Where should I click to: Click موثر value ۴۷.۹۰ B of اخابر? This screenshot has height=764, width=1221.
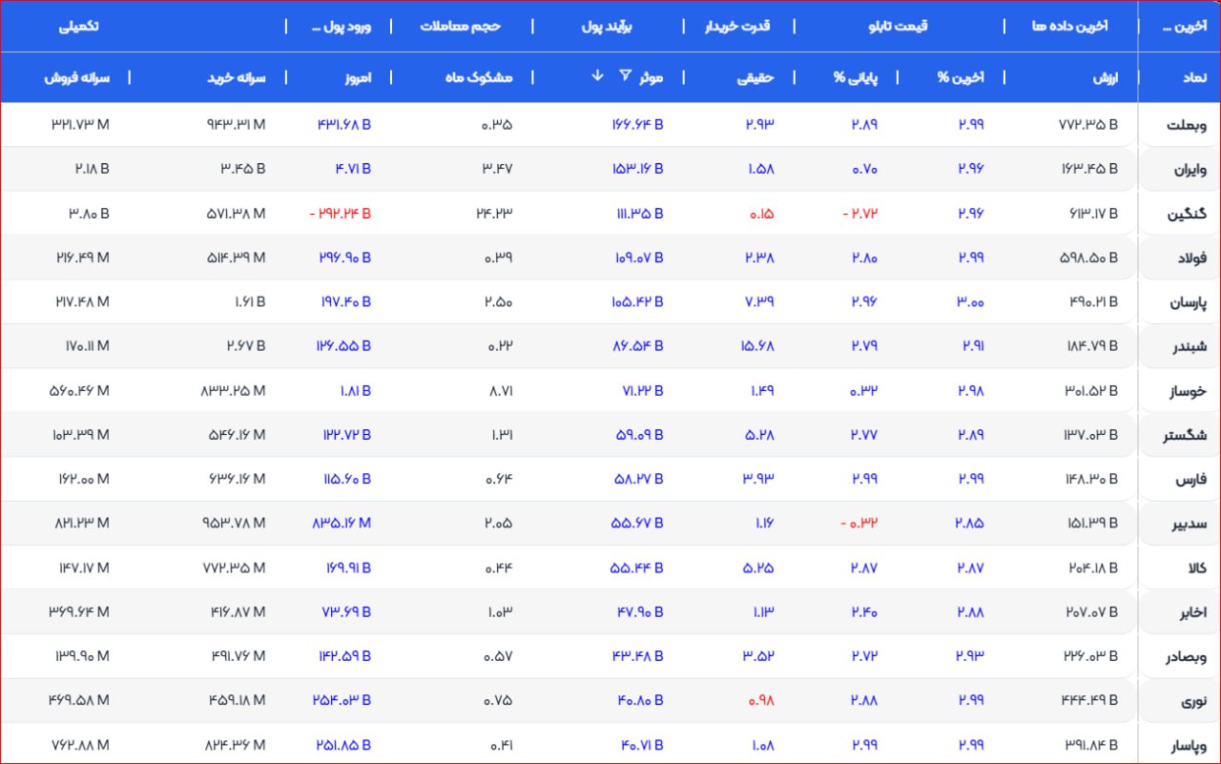640,612
